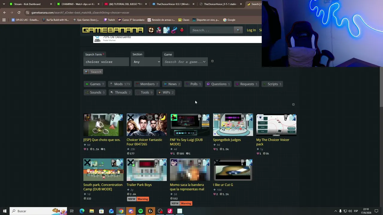
Task: Click the Windows taskbar Buscar search box
Action: pyautogui.click(x=38, y=211)
